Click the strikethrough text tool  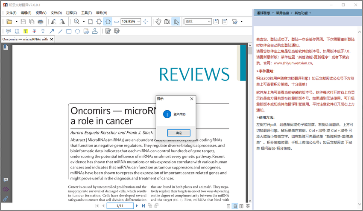34,31
